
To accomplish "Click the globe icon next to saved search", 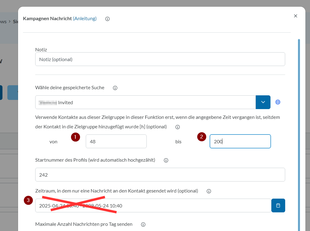I will point(278,102).
